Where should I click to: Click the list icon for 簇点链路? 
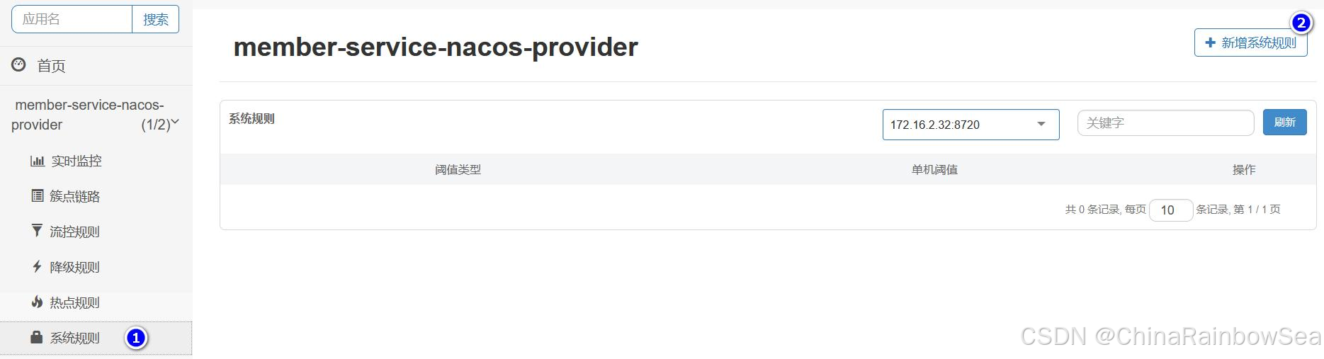click(x=38, y=196)
